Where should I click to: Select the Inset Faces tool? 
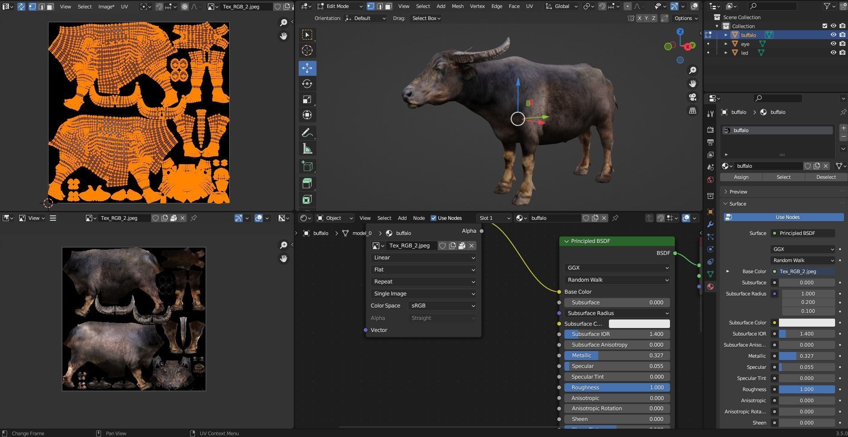[x=307, y=199]
